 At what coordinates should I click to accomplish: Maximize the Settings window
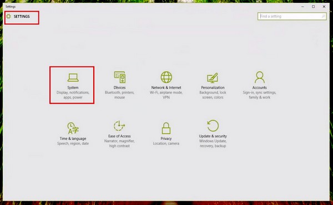[313, 7]
